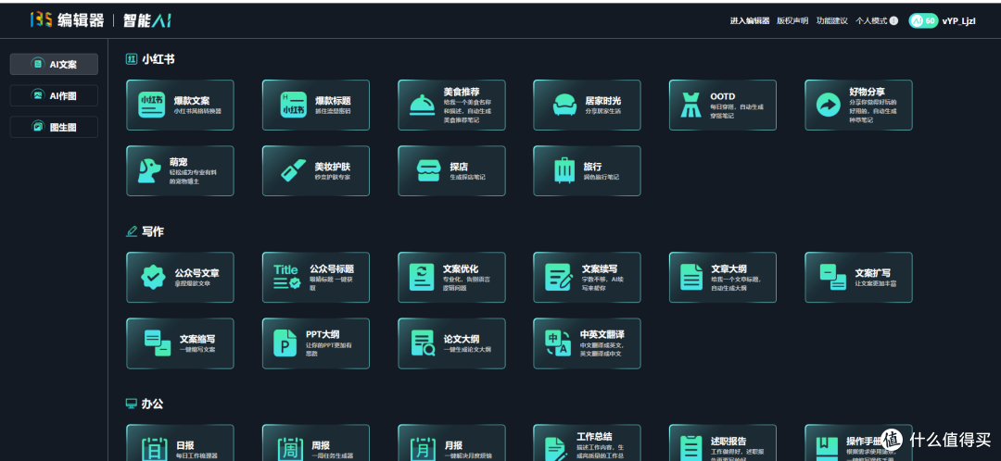Open the 旅行 suitcase card
Screen dimensions: 1001x461
click(x=588, y=171)
